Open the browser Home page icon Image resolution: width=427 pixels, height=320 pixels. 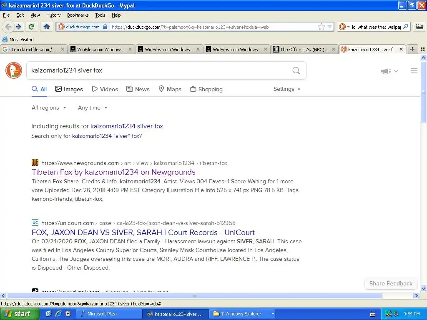pos(47,27)
